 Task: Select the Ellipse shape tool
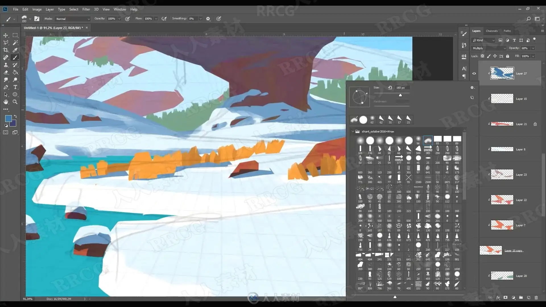[15, 94]
